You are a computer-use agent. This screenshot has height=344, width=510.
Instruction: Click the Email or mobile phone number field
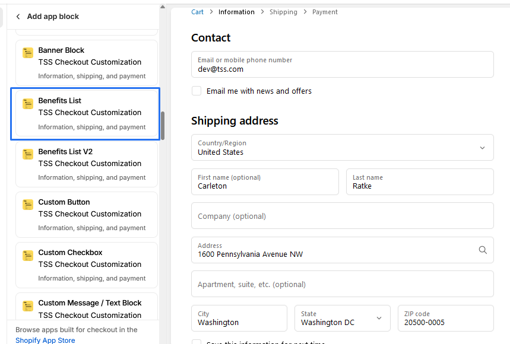[342, 65]
